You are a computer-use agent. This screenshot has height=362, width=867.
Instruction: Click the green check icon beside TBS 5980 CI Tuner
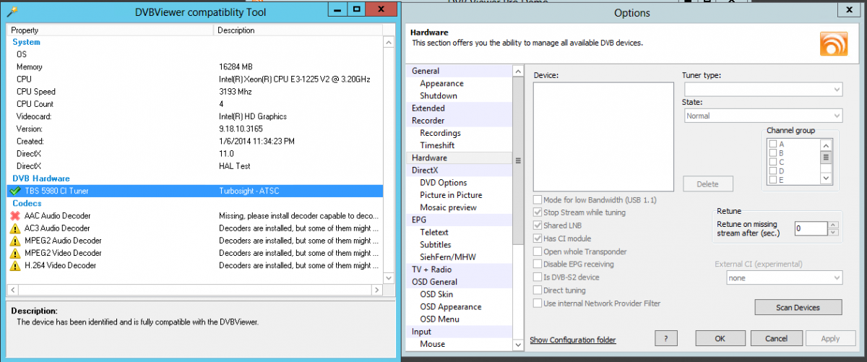point(14,191)
